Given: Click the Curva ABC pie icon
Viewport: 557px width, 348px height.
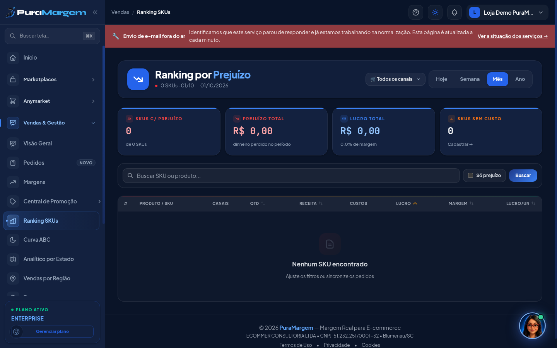Looking at the screenshot, I should pyautogui.click(x=13, y=240).
